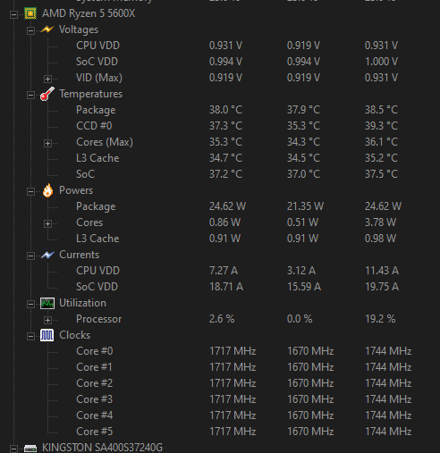Select the CCD #0 temperature row

tap(94, 126)
